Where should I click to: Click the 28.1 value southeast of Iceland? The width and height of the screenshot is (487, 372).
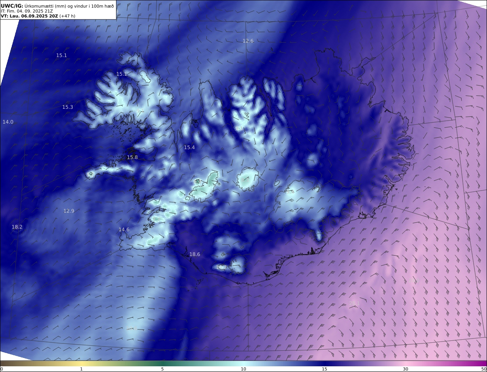coord(354,303)
